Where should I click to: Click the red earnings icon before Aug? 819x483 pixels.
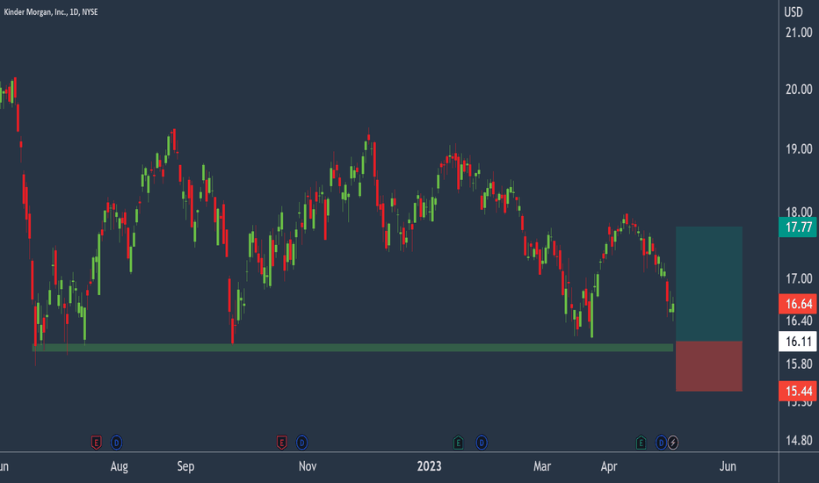coord(96,443)
